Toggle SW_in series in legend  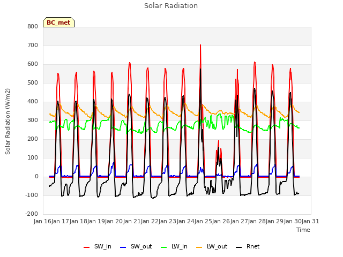pos(98,246)
